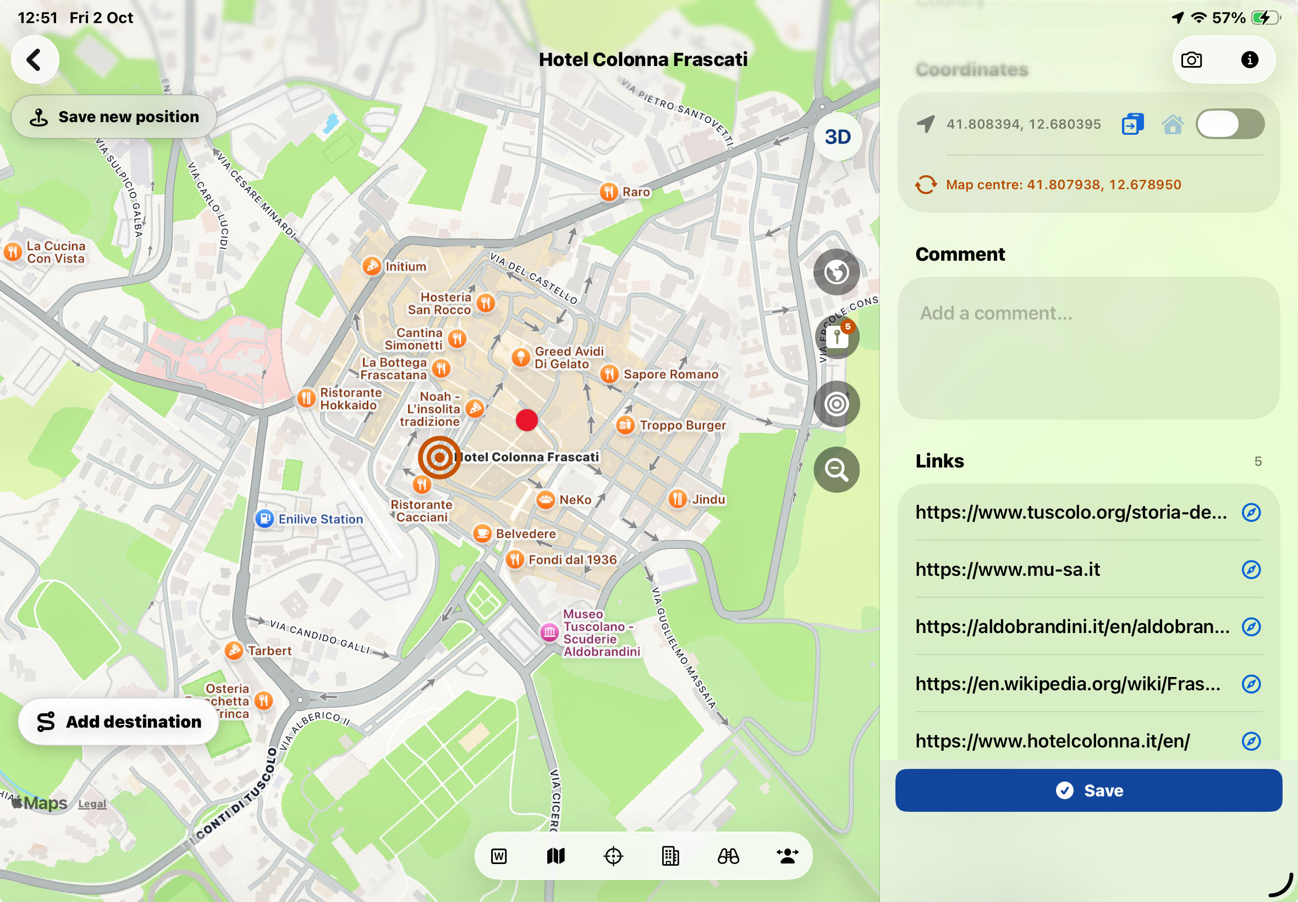
Task: Tap the building icon in bottom toolbar
Action: tap(670, 856)
